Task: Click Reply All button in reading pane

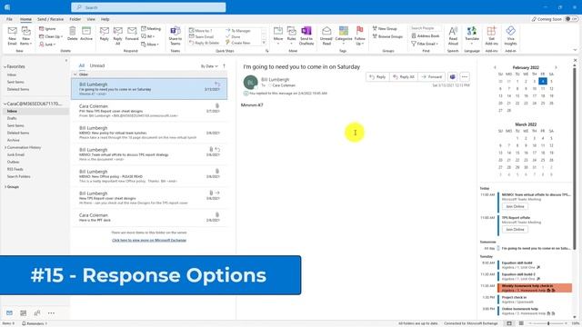Action: 404,76
